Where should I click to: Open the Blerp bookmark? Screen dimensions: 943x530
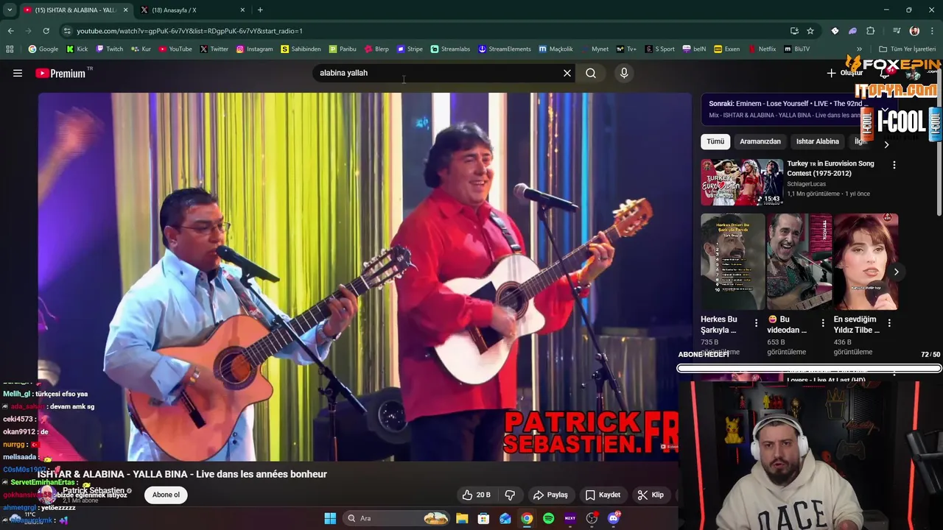click(376, 49)
